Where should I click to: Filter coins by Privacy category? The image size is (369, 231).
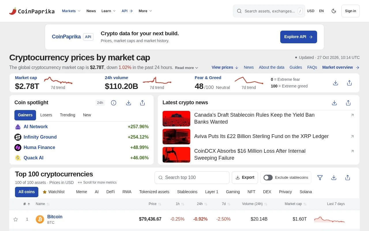285,192
